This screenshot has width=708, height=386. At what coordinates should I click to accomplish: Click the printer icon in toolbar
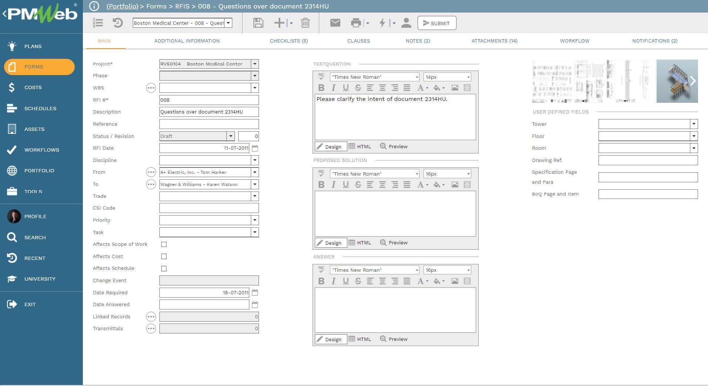point(356,23)
